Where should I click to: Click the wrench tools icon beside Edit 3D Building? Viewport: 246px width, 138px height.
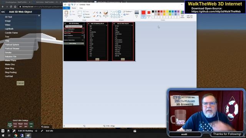pos(14,131)
